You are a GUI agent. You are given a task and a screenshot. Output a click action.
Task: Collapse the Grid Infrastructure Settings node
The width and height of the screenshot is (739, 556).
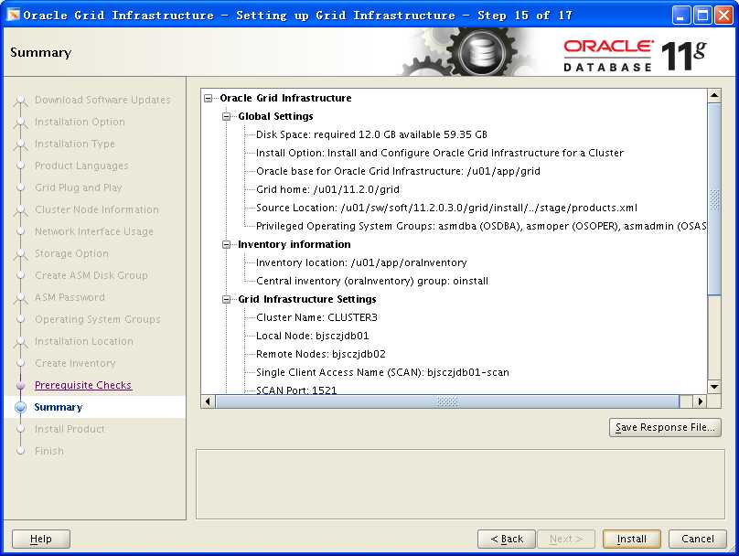[x=226, y=299]
